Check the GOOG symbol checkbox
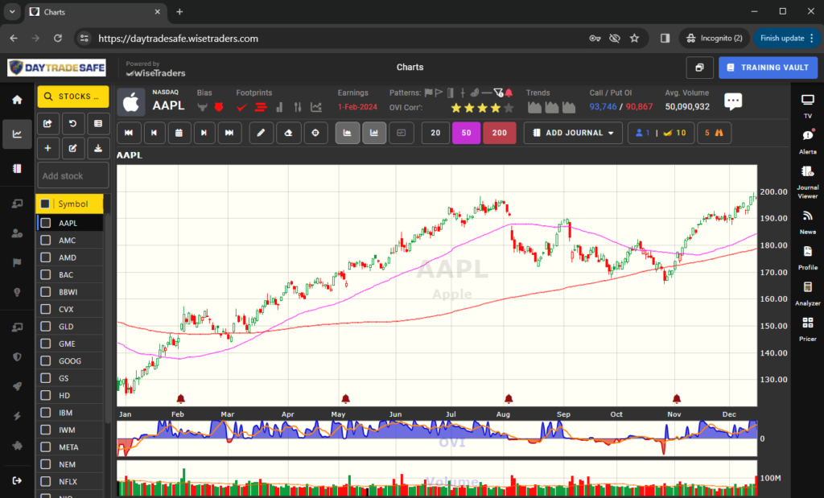 click(x=44, y=360)
